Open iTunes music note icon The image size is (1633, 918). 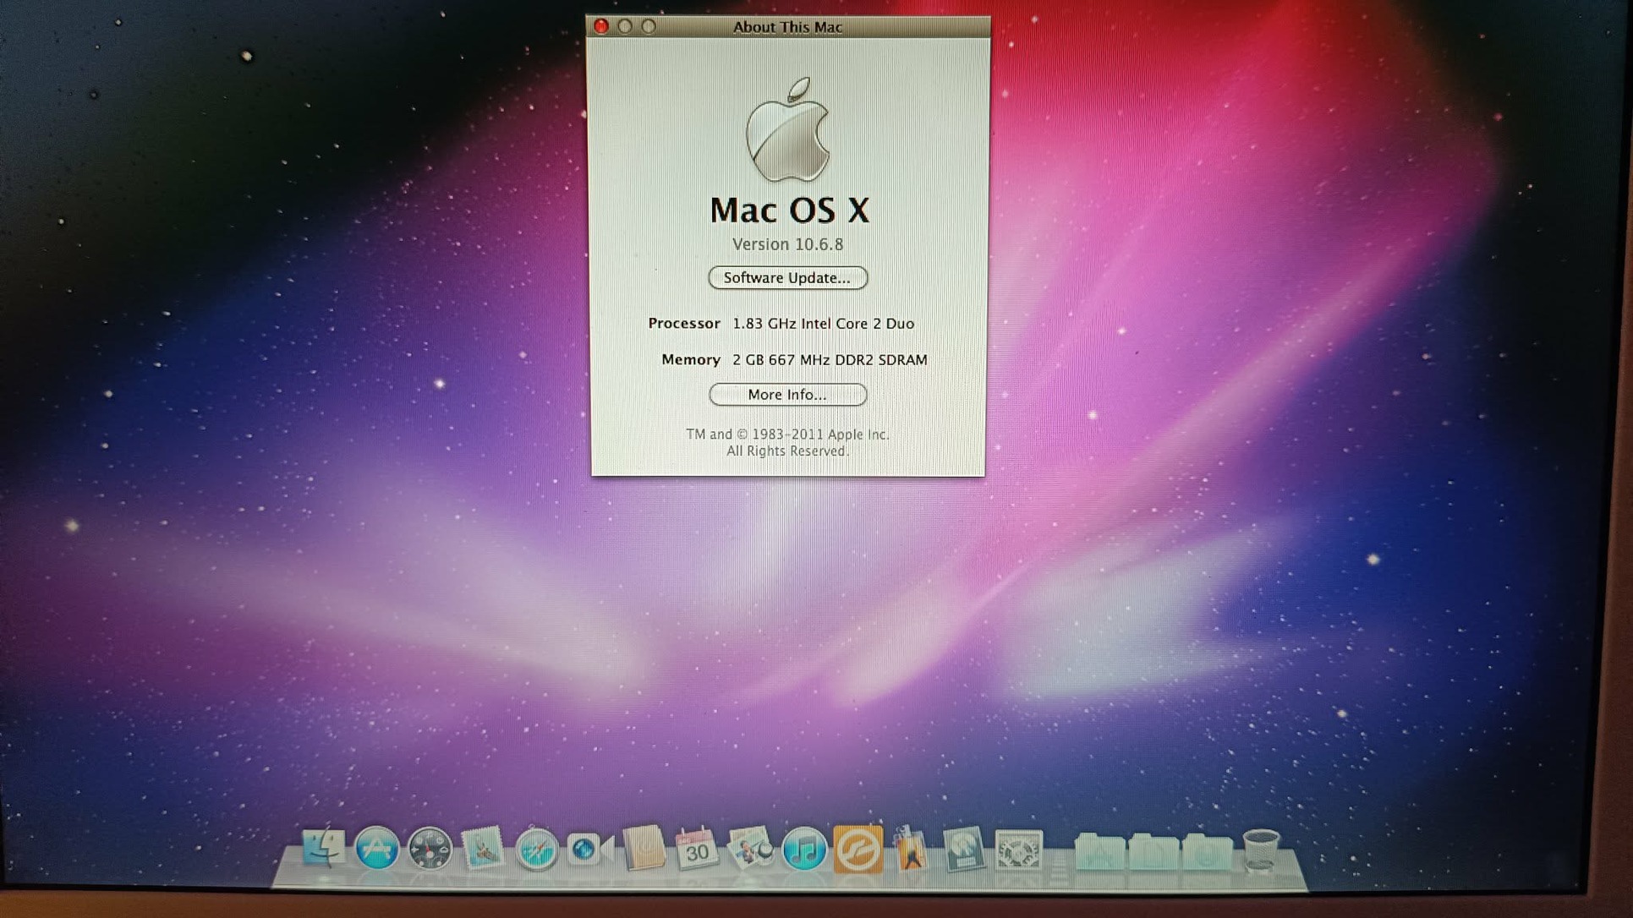(x=803, y=850)
